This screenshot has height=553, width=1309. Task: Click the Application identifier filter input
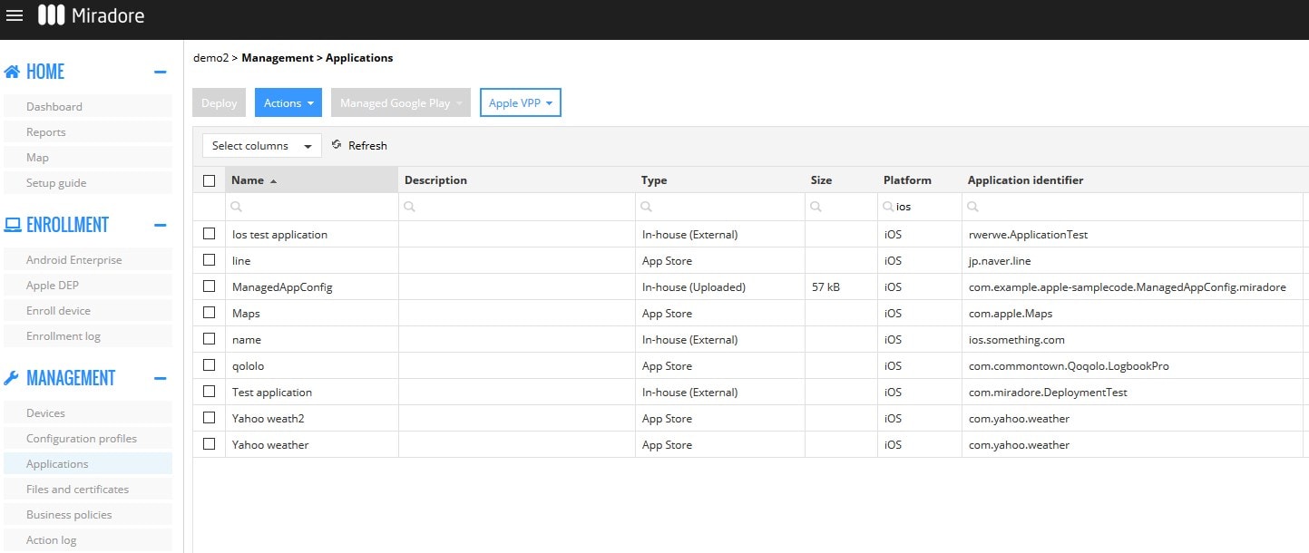[1132, 207]
